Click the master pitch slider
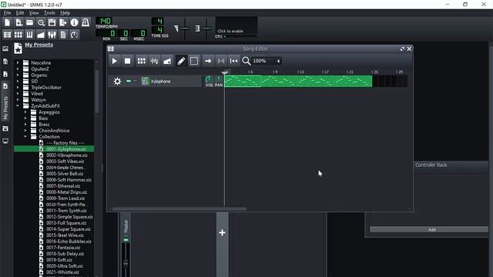 (206, 28)
